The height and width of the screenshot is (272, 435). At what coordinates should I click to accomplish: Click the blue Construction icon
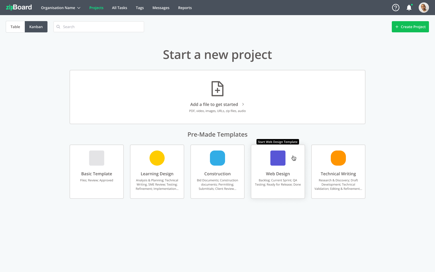tap(217, 158)
